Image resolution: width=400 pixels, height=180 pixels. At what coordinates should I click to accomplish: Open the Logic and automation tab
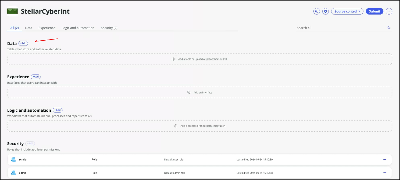coord(78,28)
